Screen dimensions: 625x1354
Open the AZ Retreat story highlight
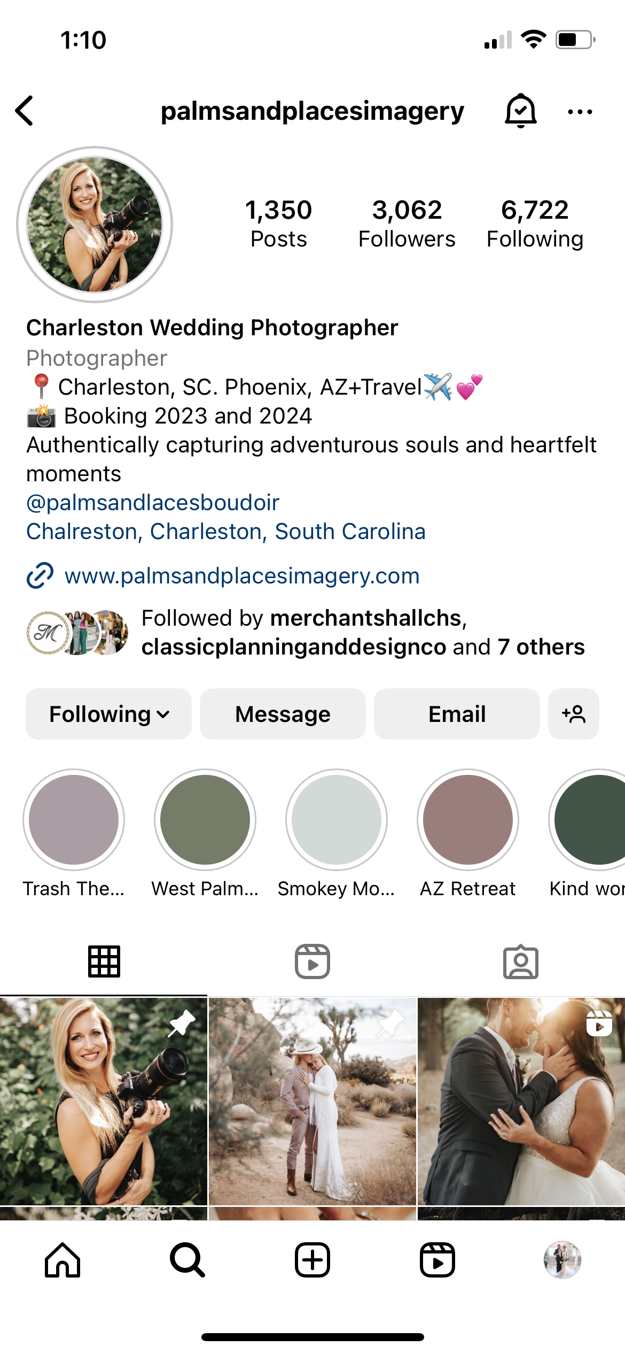[468, 833]
